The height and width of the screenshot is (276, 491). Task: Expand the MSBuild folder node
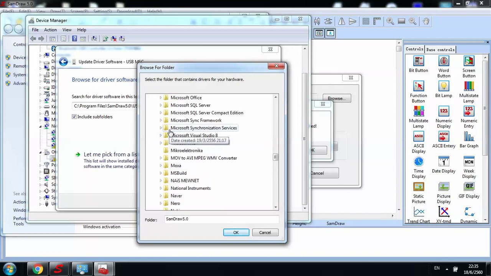[x=161, y=173]
